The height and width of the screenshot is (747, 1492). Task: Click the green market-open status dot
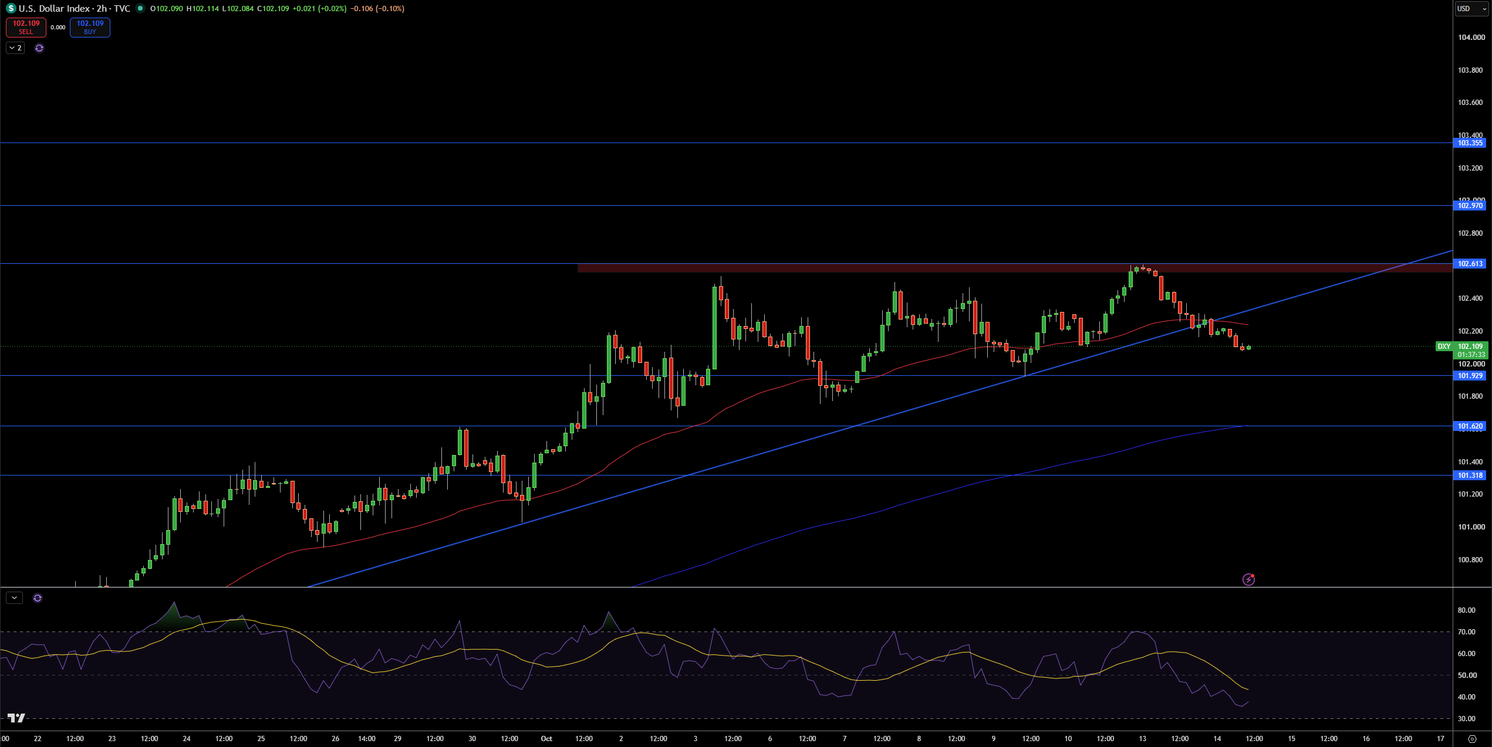(x=140, y=8)
